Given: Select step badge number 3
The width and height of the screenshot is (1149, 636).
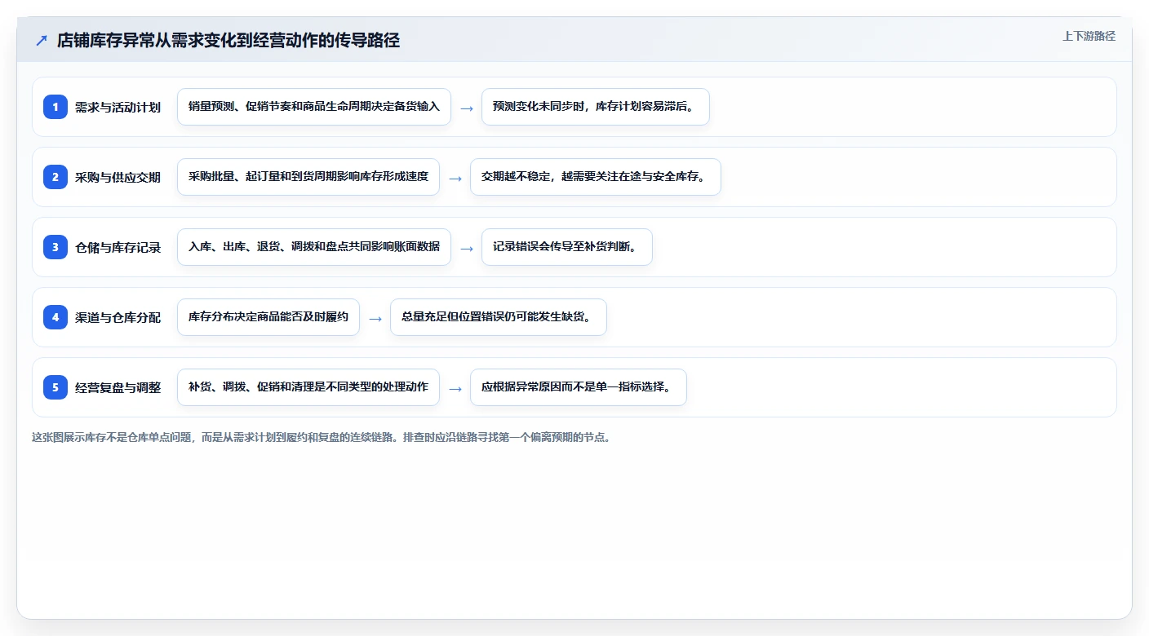Looking at the screenshot, I should [55, 247].
